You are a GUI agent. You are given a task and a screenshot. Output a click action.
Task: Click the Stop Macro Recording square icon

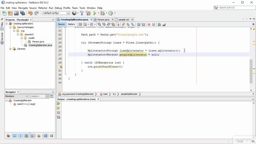coord(154,24)
